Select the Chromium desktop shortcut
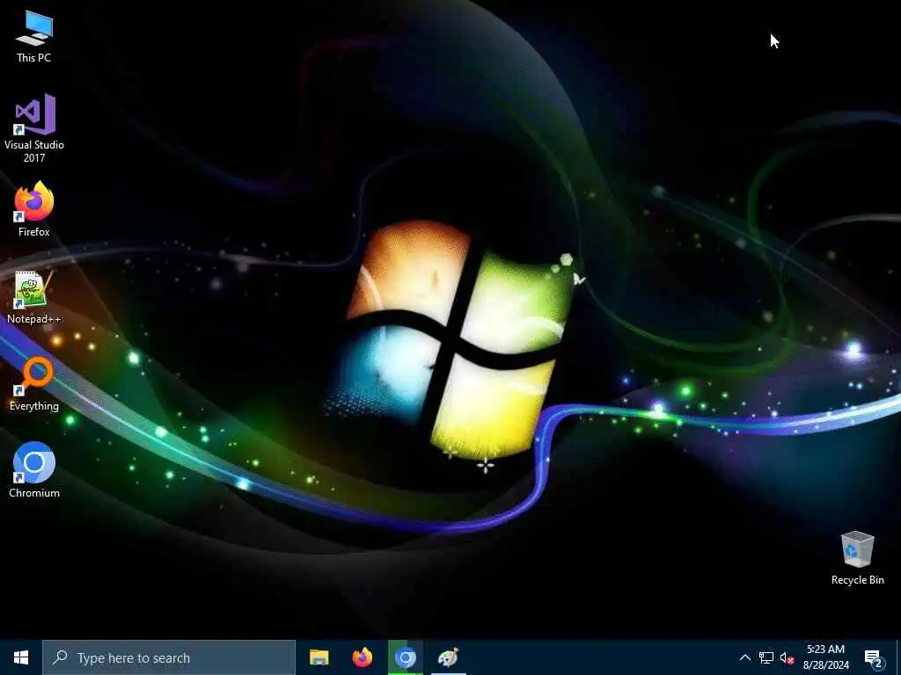 (34, 470)
